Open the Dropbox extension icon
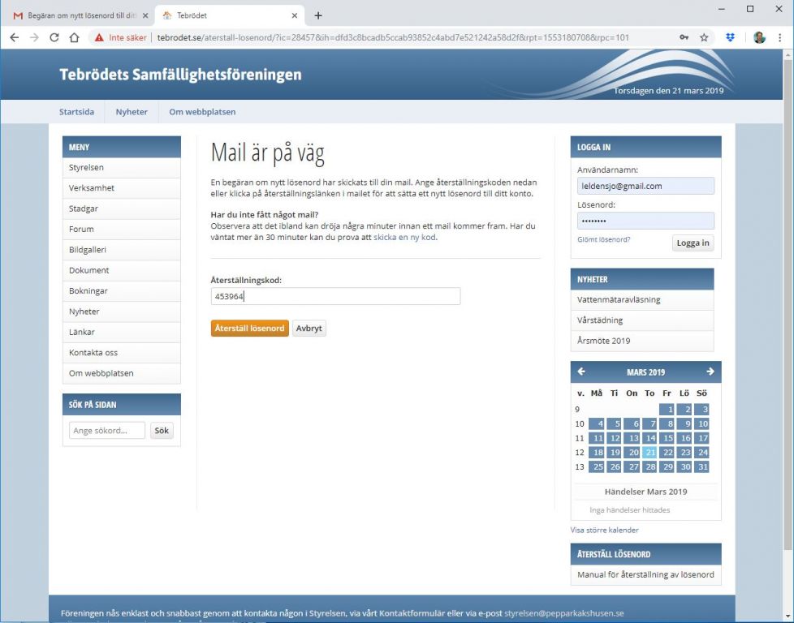This screenshot has width=794, height=623. coord(731,37)
